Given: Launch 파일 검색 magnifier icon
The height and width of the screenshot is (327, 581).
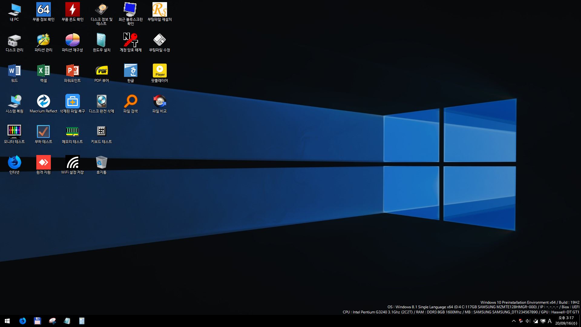Looking at the screenshot, I should click(x=131, y=104).
